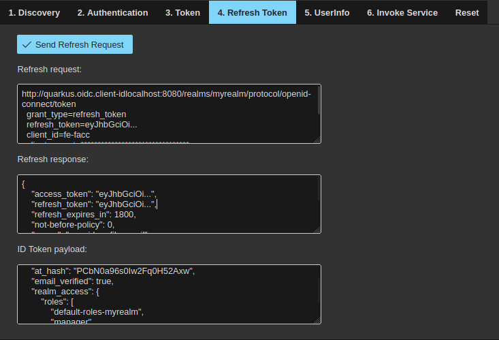The height and width of the screenshot is (340, 499).
Task: Click the "default-roles-myrealm" role entry
Action: (x=98, y=312)
